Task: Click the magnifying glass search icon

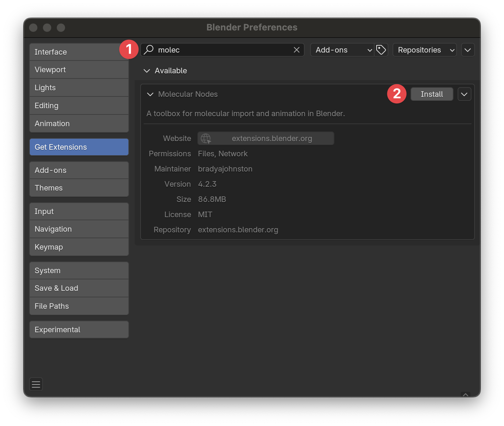Action: point(149,50)
